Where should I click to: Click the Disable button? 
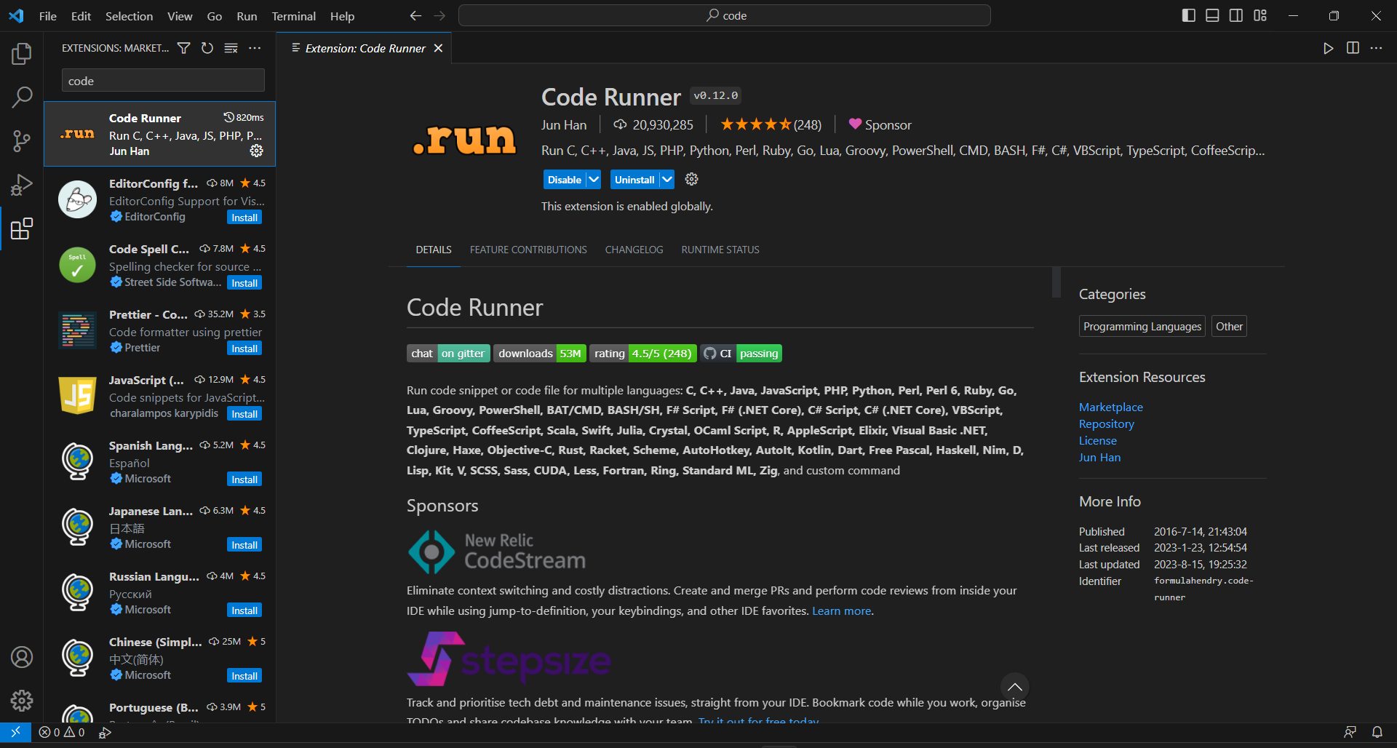click(x=565, y=179)
